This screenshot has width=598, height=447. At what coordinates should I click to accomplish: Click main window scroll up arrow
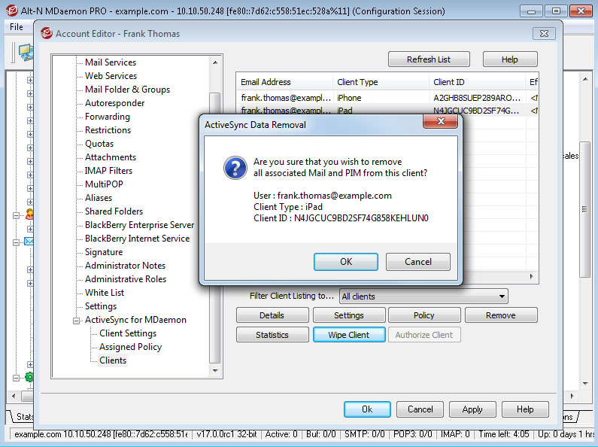click(585, 79)
